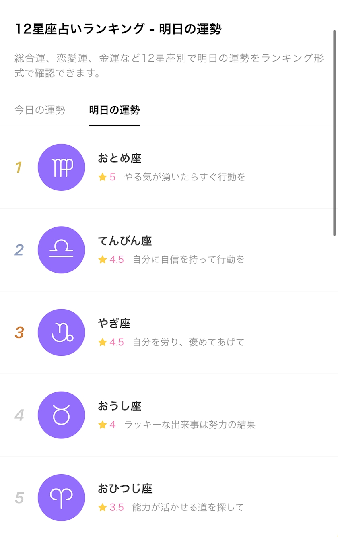Click the Libra scales symbol icon
338x537 pixels.
tap(61, 250)
